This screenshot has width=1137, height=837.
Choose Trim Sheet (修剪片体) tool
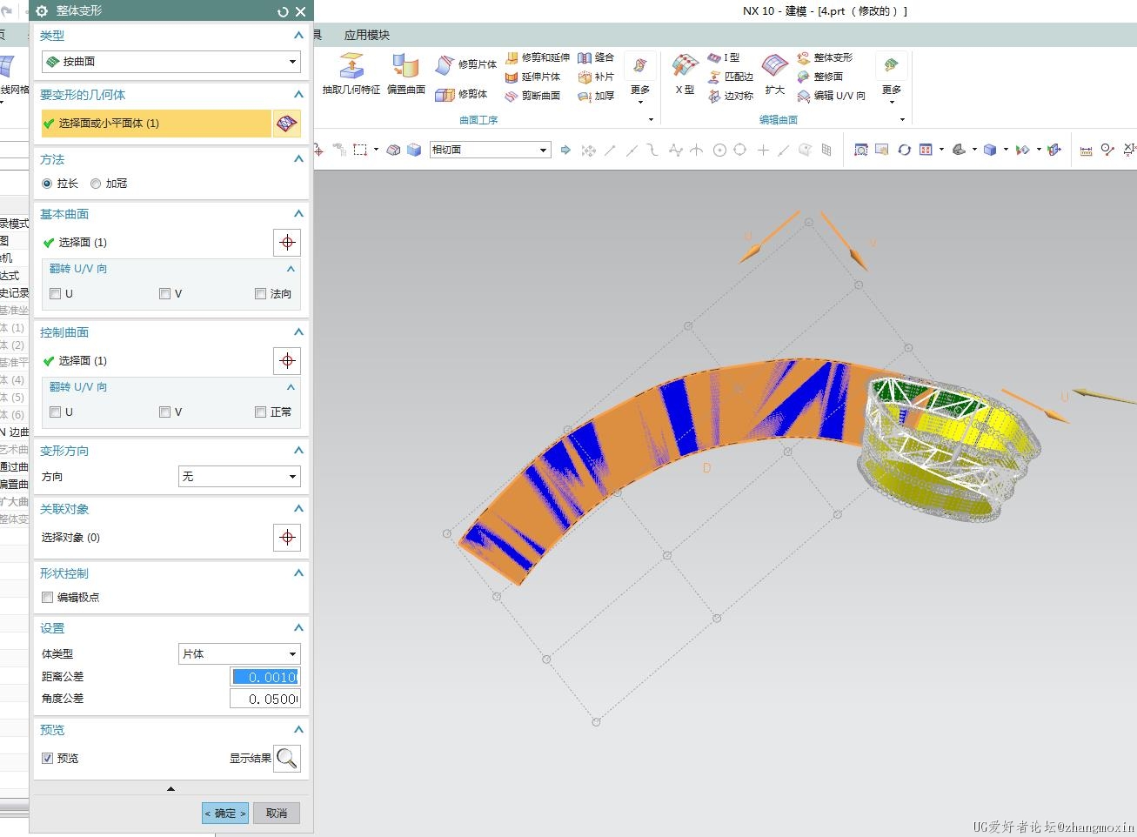click(465, 64)
